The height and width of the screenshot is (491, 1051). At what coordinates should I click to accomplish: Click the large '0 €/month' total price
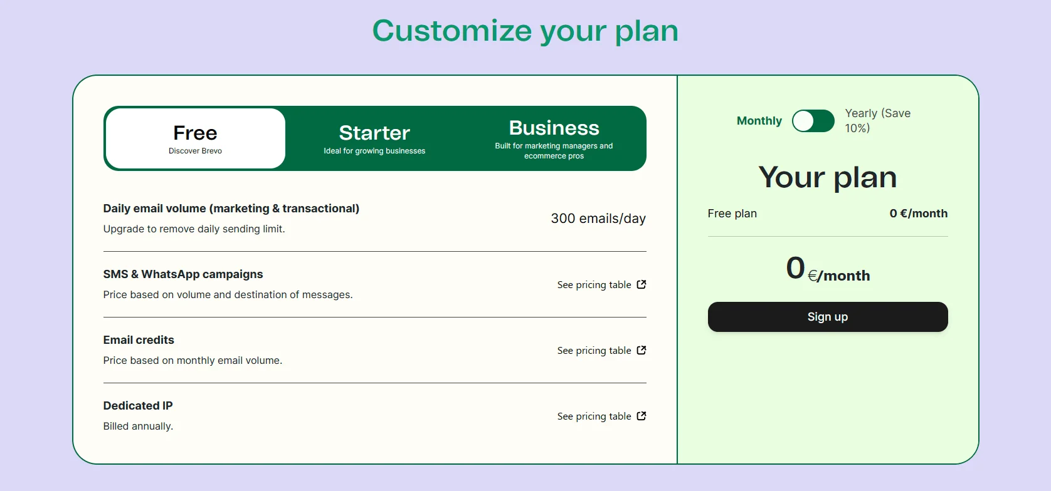(x=827, y=270)
